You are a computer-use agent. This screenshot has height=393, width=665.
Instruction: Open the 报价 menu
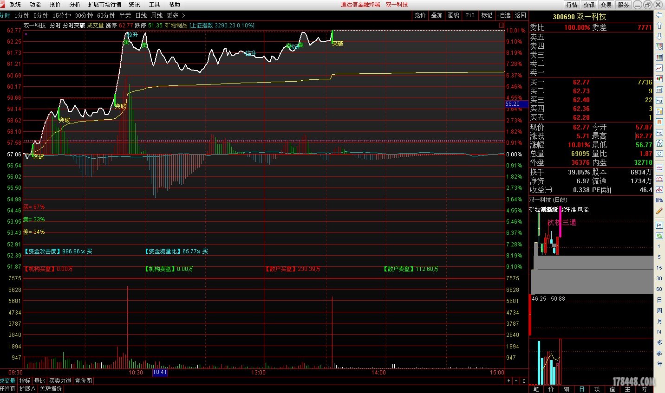[55, 4]
